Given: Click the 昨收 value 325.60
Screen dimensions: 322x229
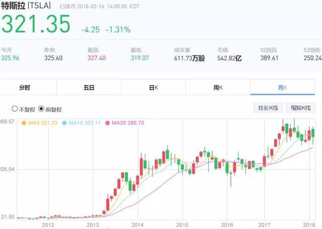Looking at the screenshot, I should click(x=53, y=58).
